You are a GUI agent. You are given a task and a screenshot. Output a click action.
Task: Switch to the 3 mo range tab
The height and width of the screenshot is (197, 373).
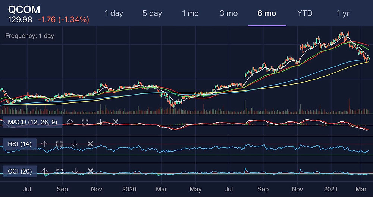click(229, 13)
